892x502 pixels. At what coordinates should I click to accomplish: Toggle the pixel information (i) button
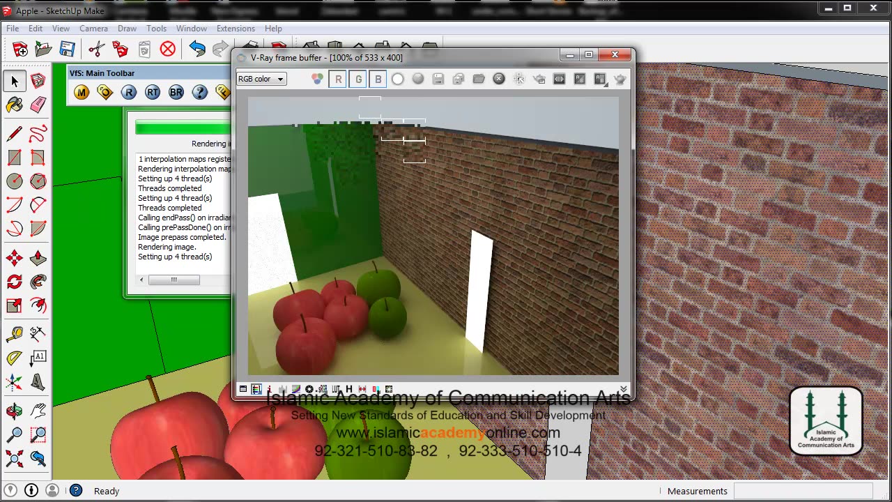pos(269,389)
